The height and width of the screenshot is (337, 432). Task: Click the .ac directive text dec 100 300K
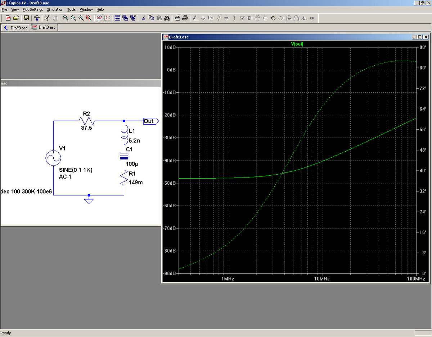(26, 191)
